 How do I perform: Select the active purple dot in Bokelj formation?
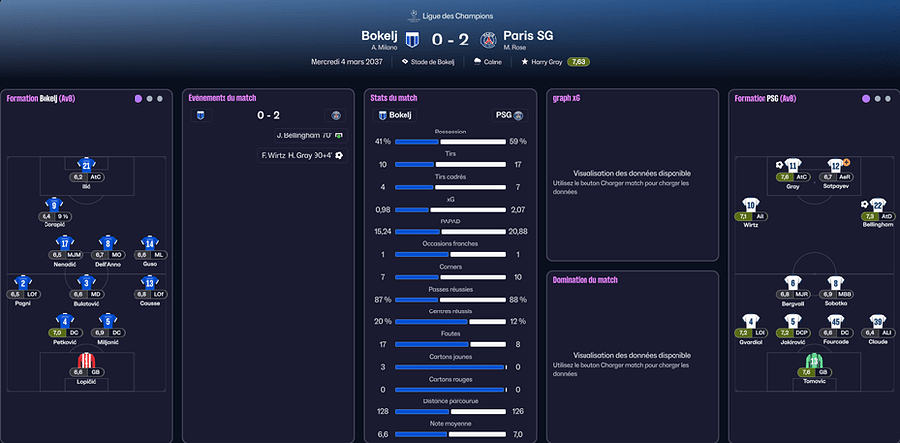138,99
